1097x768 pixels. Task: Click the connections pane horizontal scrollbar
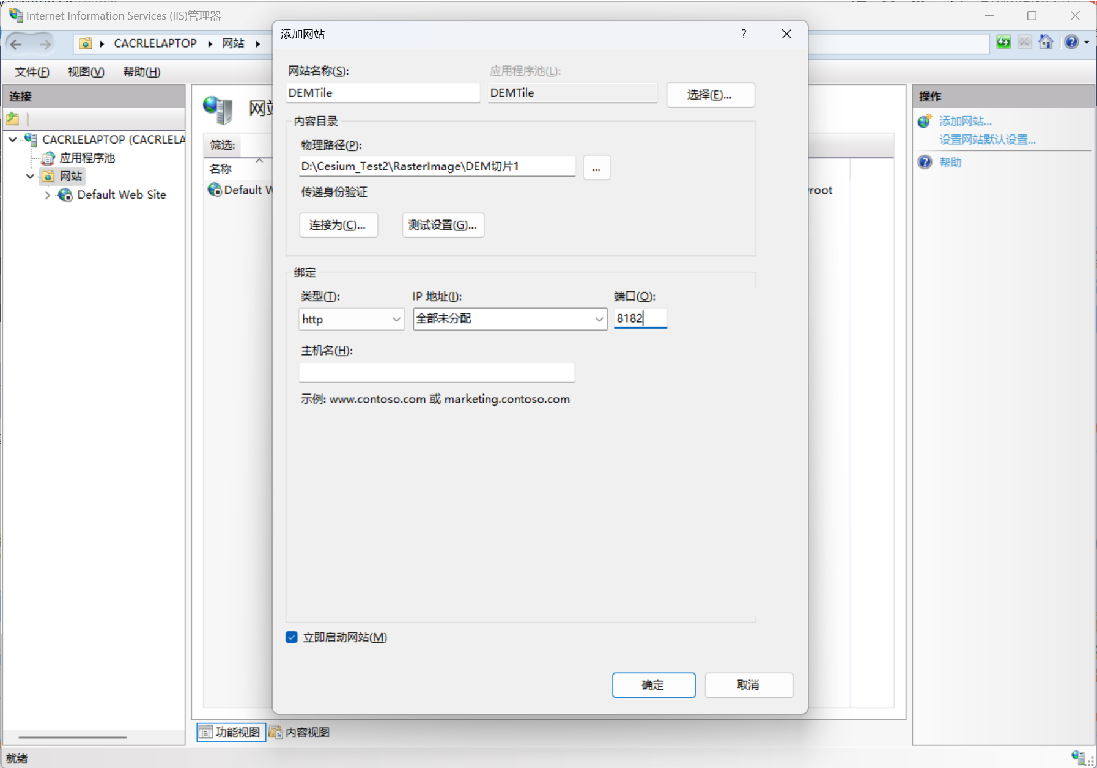(x=73, y=737)
